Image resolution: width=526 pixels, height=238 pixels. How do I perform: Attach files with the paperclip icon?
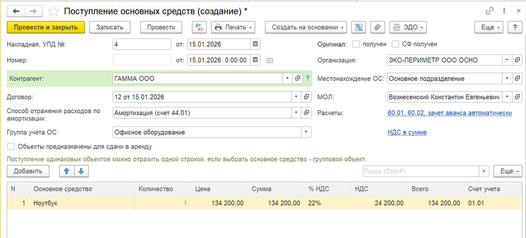click(377, 28)
